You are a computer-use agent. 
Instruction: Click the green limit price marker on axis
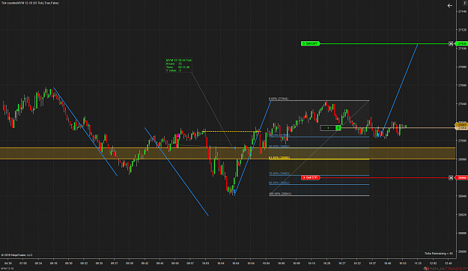461,43
